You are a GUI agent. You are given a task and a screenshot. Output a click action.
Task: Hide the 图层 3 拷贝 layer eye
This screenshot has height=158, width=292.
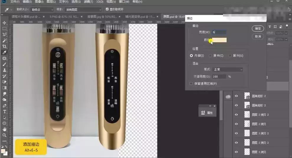[236, 152]
